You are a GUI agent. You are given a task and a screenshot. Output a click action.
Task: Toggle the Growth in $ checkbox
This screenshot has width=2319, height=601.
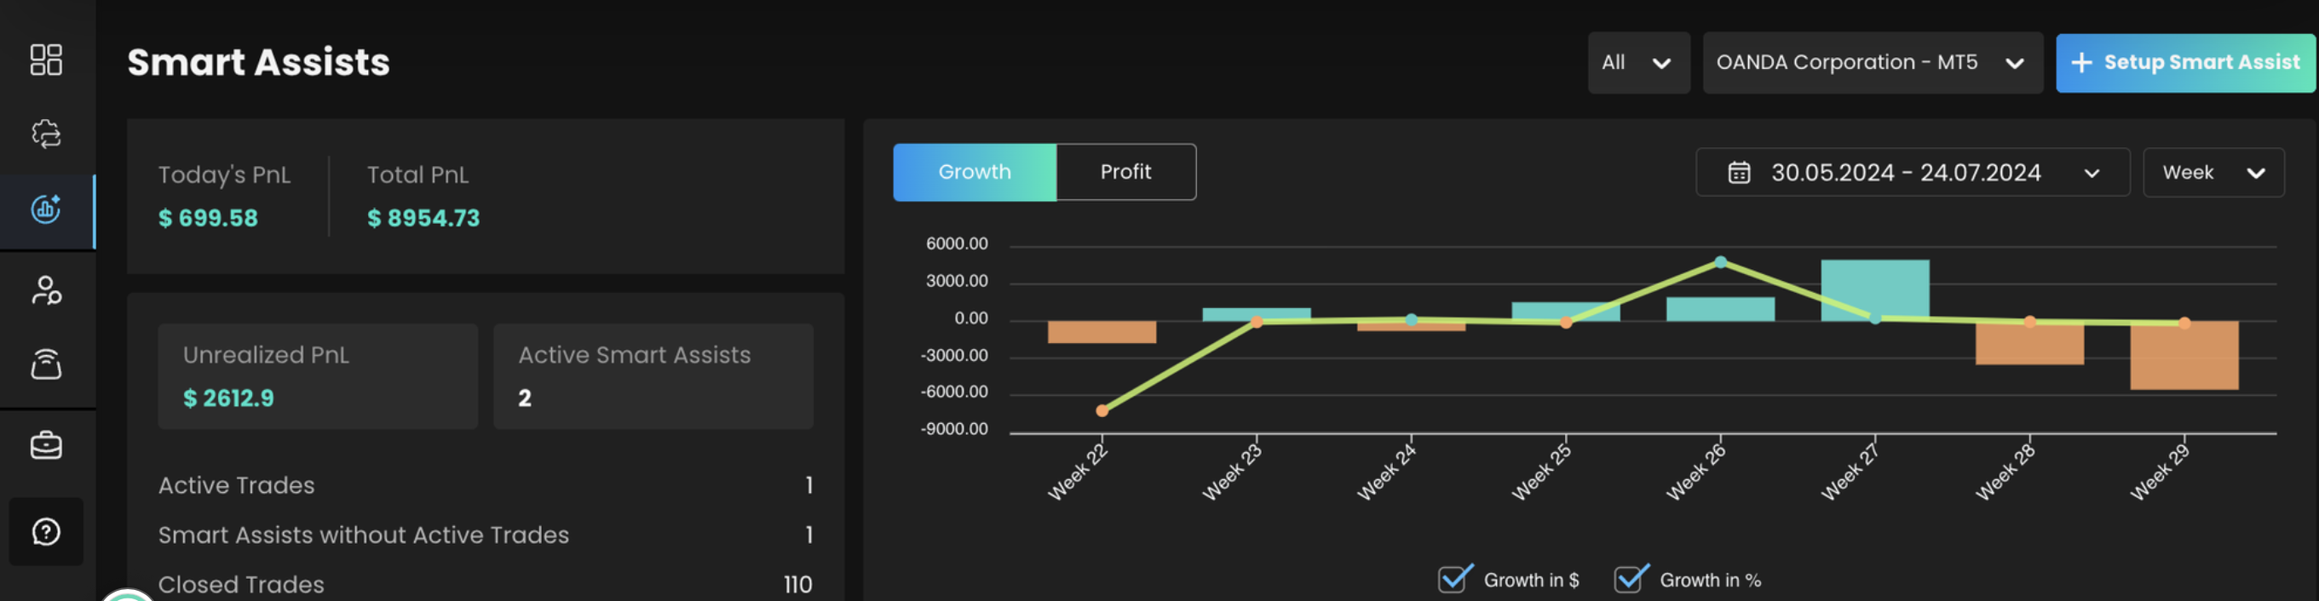point(1455,580)
